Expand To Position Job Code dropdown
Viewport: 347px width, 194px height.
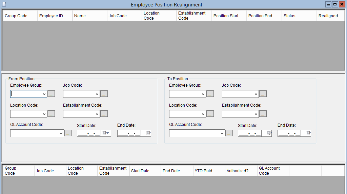[256, 94]
